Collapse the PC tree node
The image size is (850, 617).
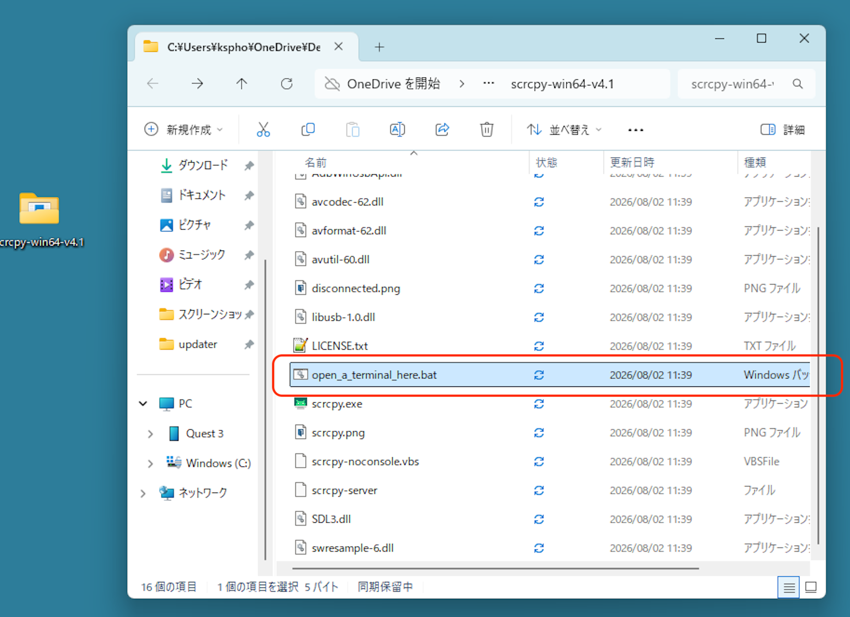click(143, 404)
